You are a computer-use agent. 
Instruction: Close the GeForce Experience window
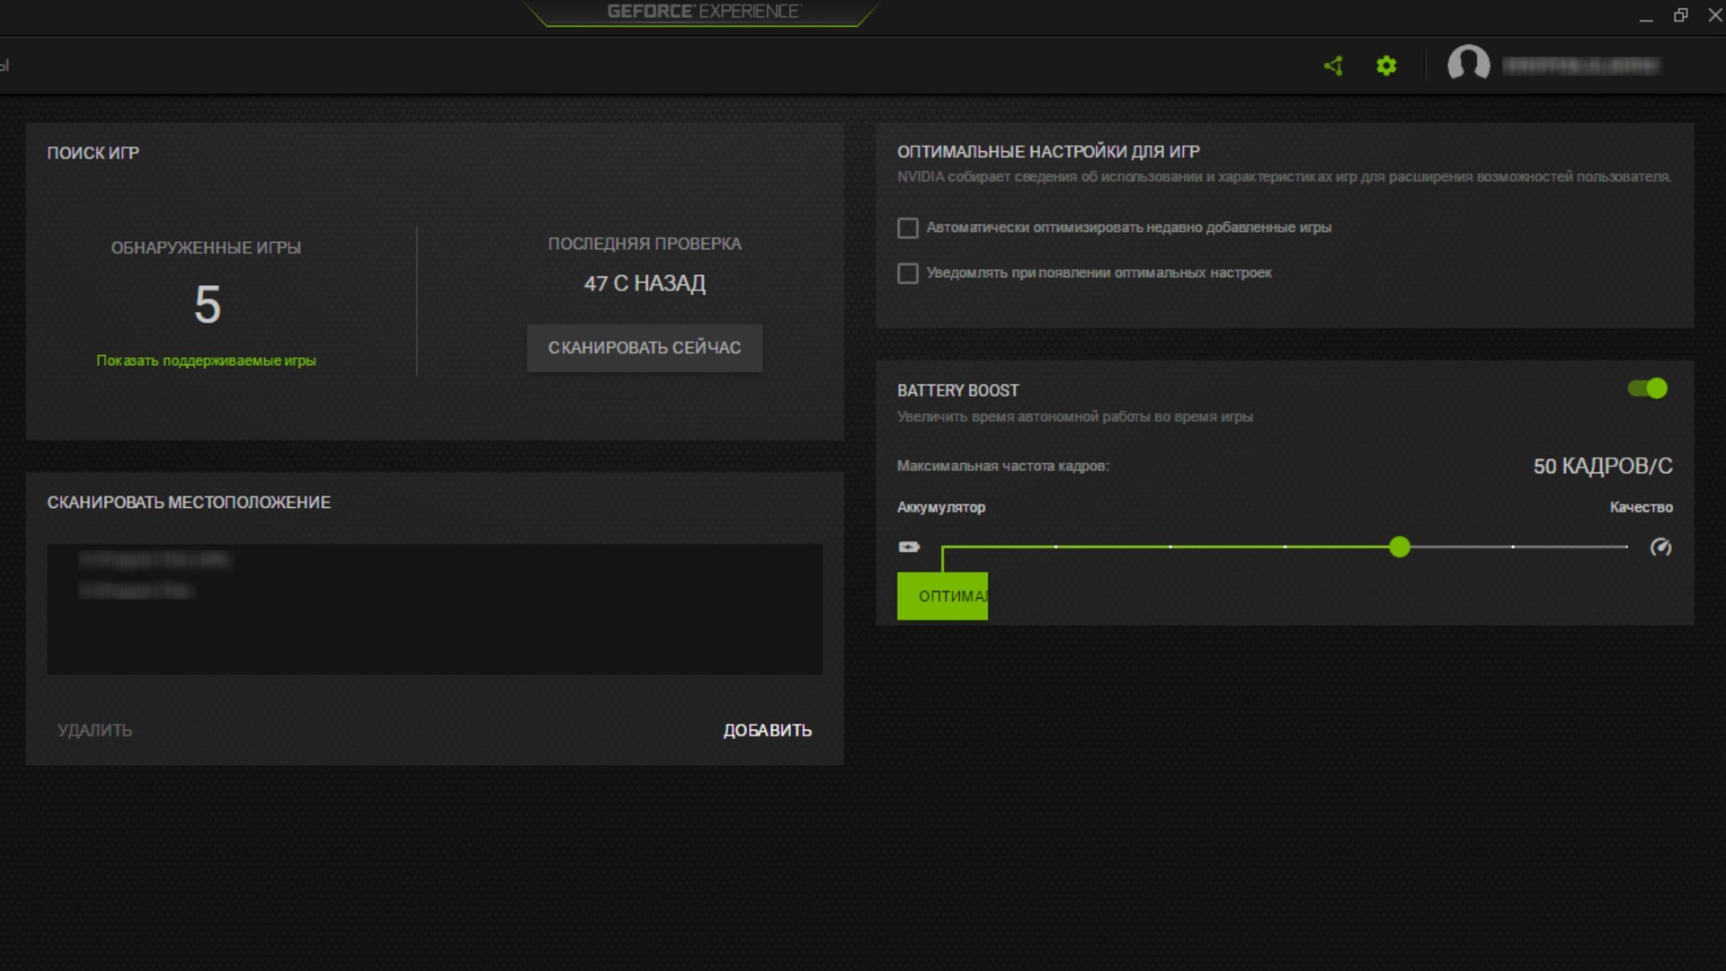1714,15
